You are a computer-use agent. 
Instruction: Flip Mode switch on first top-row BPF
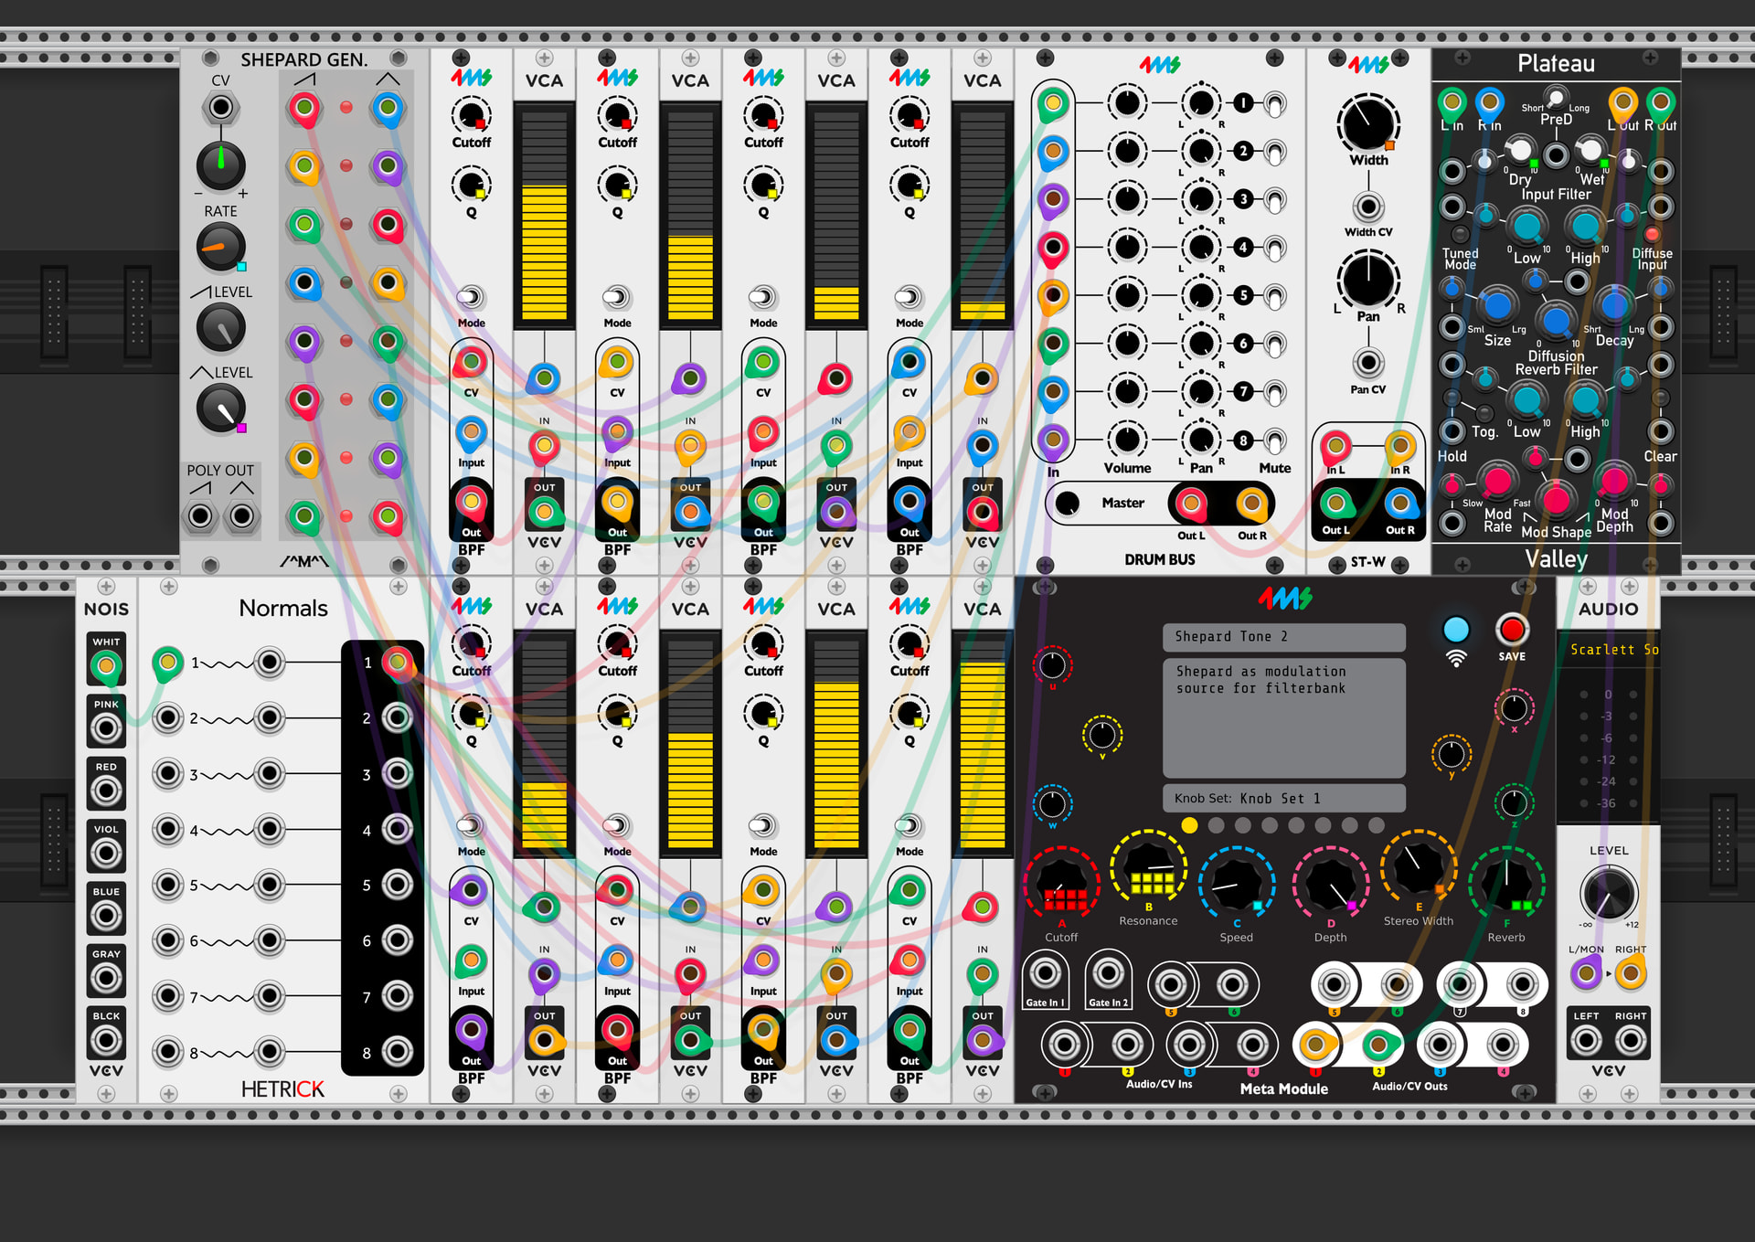(471, 297)
